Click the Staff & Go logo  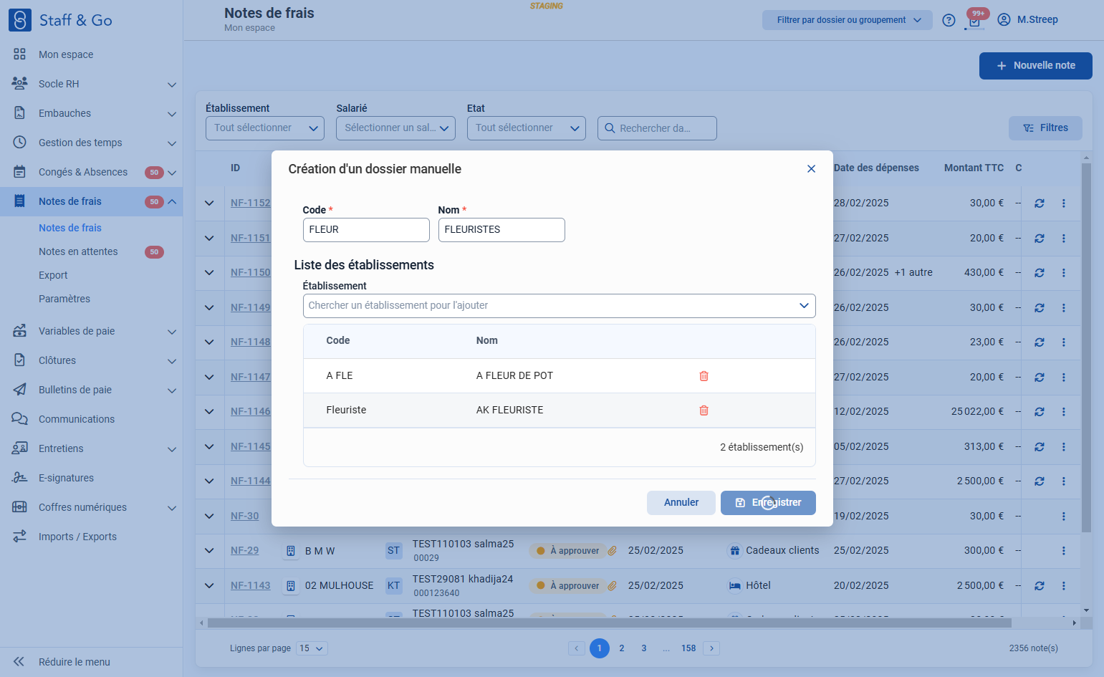point(60,20)
